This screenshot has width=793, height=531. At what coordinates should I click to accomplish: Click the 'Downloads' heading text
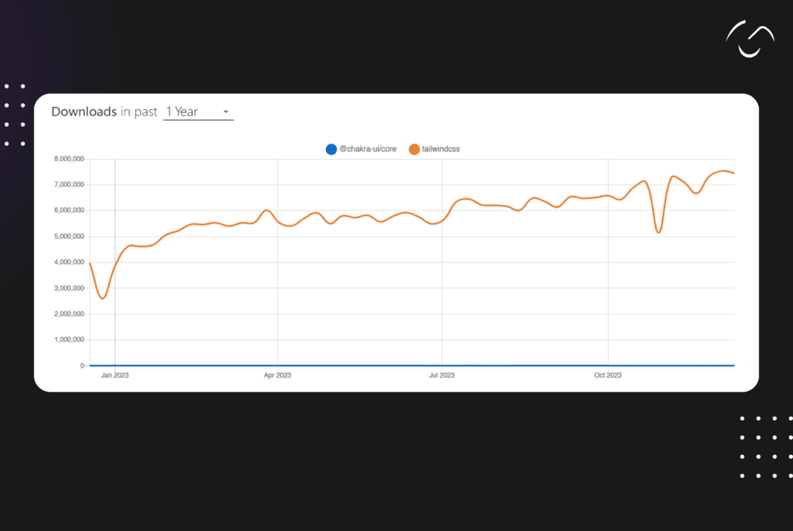click(x=84, y=112)
